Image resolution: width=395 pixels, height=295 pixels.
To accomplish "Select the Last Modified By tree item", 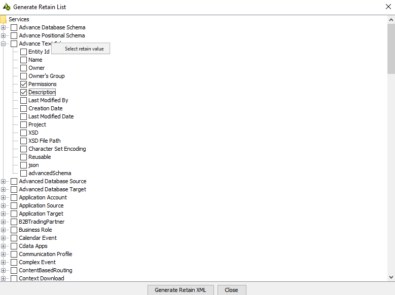I will point(48,100).
